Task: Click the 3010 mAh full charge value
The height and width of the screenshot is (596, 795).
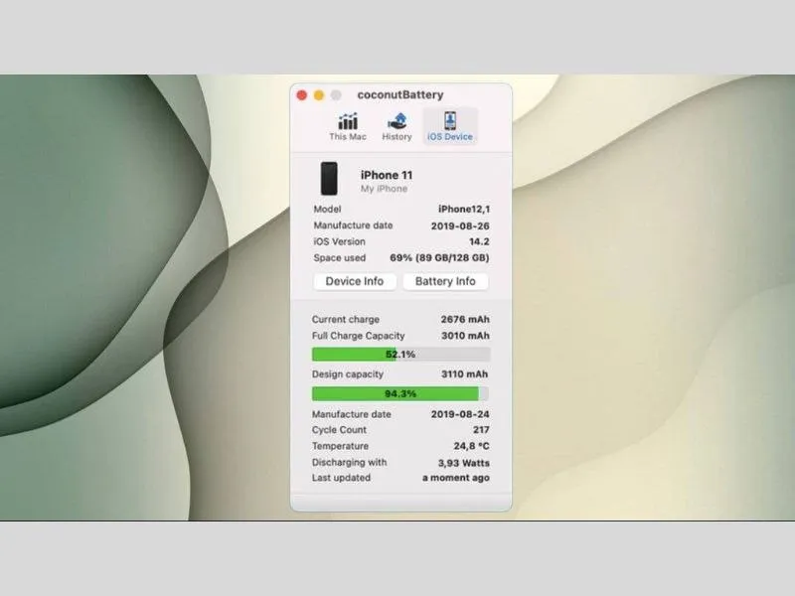Action: point(465,336)
